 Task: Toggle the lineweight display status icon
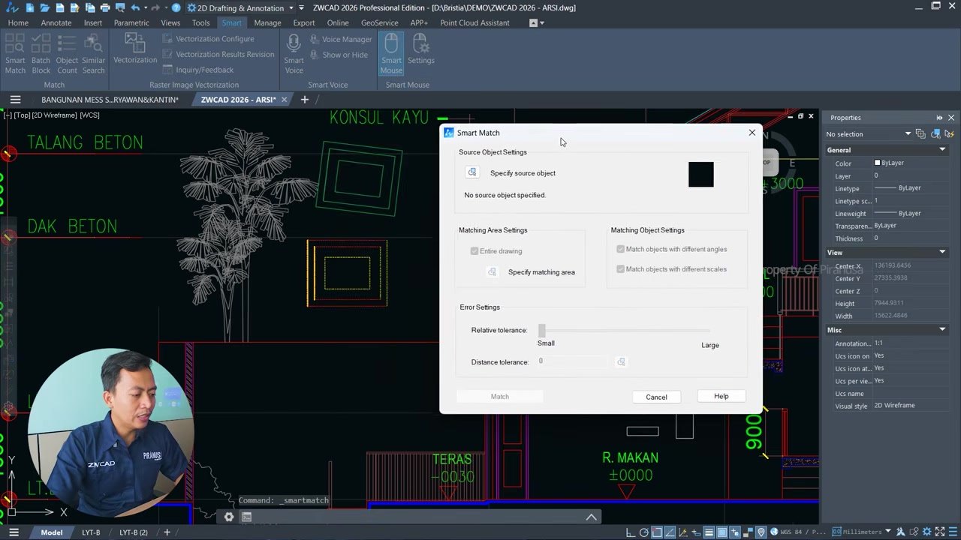[708, 532]
